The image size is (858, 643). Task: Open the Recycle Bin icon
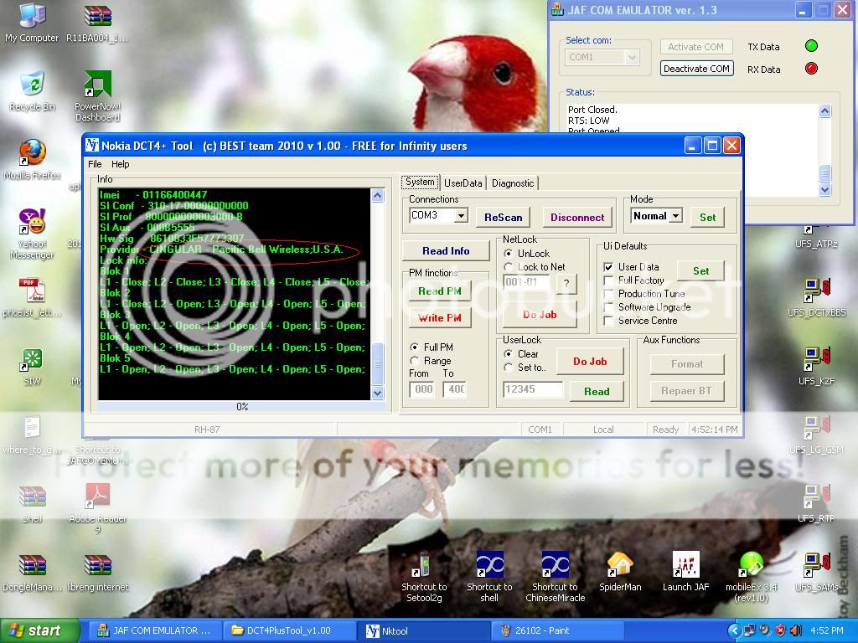tap(32, 85)
